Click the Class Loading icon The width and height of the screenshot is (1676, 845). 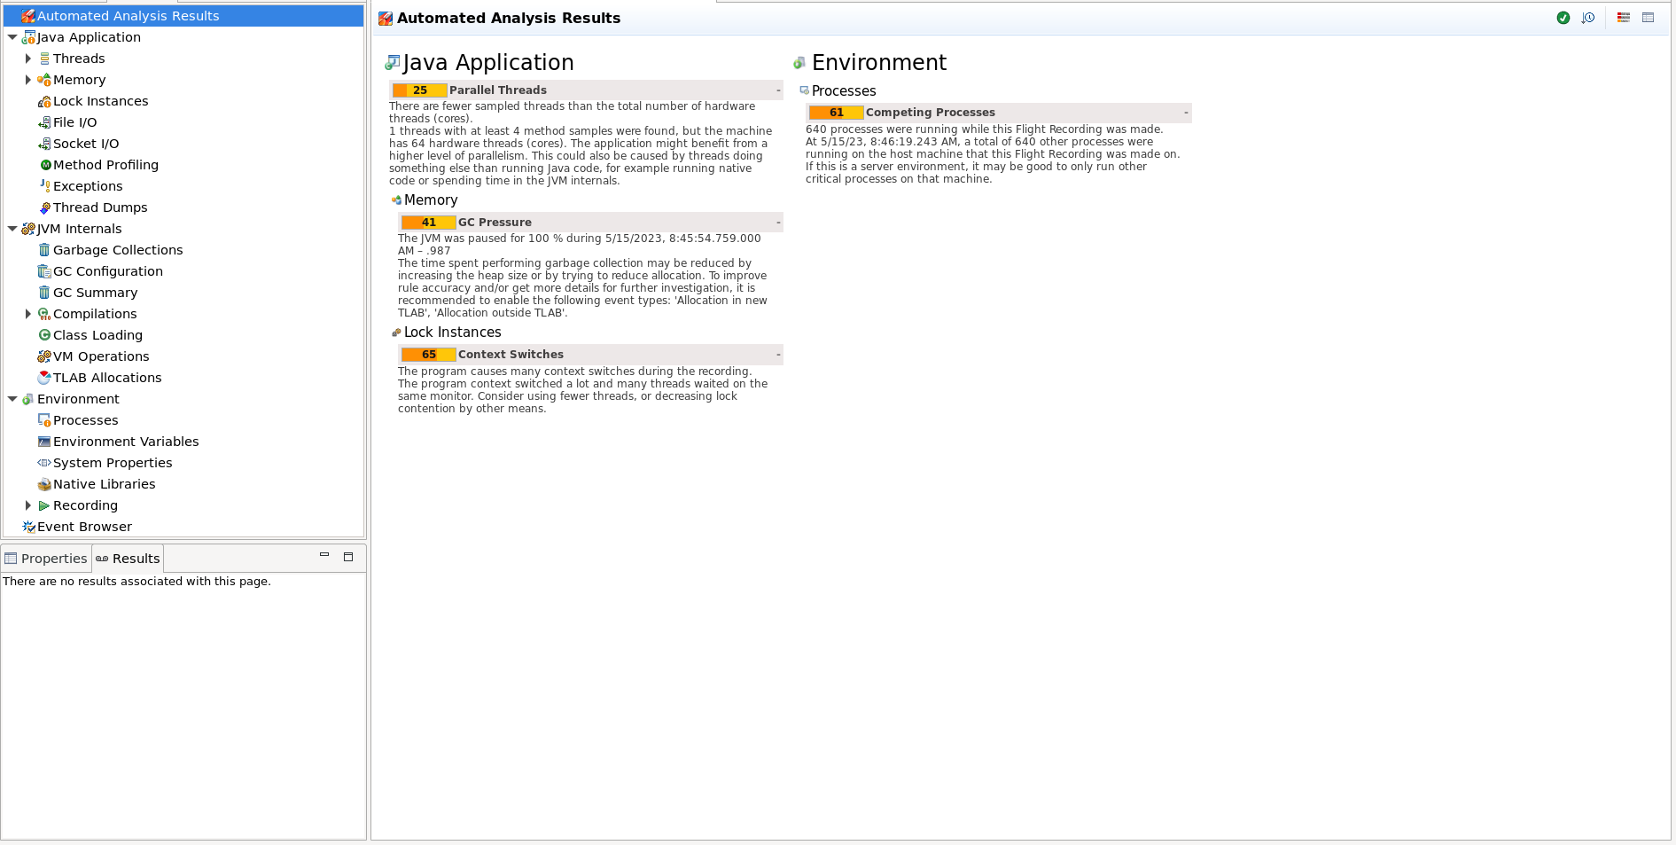44,335
